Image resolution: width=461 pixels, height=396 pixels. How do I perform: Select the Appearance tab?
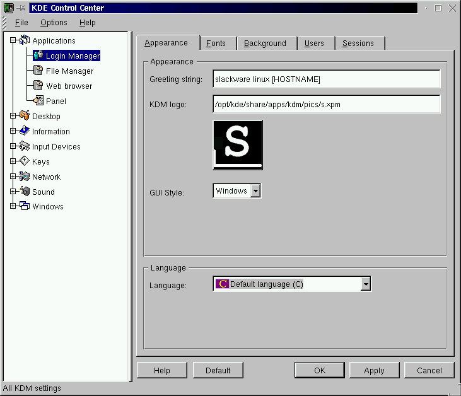coord(168,43)
